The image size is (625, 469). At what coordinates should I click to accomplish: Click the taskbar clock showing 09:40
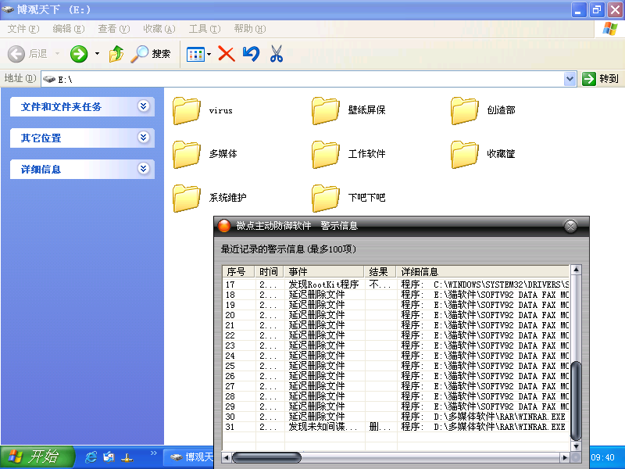tap(602, 457)
